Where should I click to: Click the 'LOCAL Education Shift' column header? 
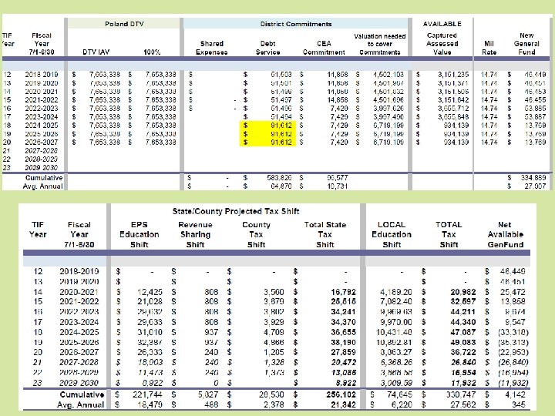tap(392, 234)
